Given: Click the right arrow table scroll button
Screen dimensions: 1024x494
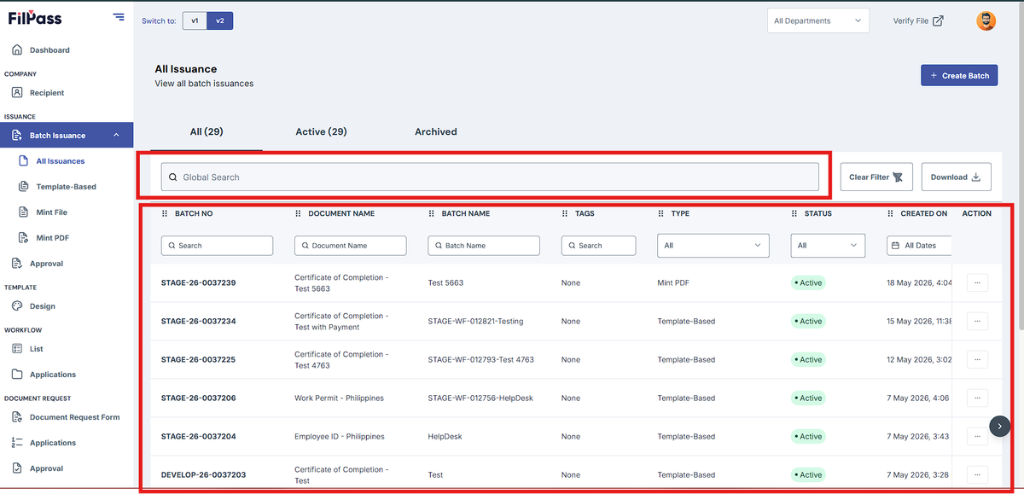Looking at the screenshot, I should pyautogui.click(x=1000, y=426).
